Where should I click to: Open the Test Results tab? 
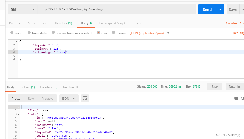point(71,87)
